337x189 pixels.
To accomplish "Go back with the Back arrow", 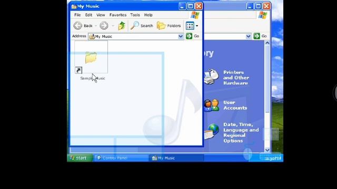I will (x=83, y=26).
